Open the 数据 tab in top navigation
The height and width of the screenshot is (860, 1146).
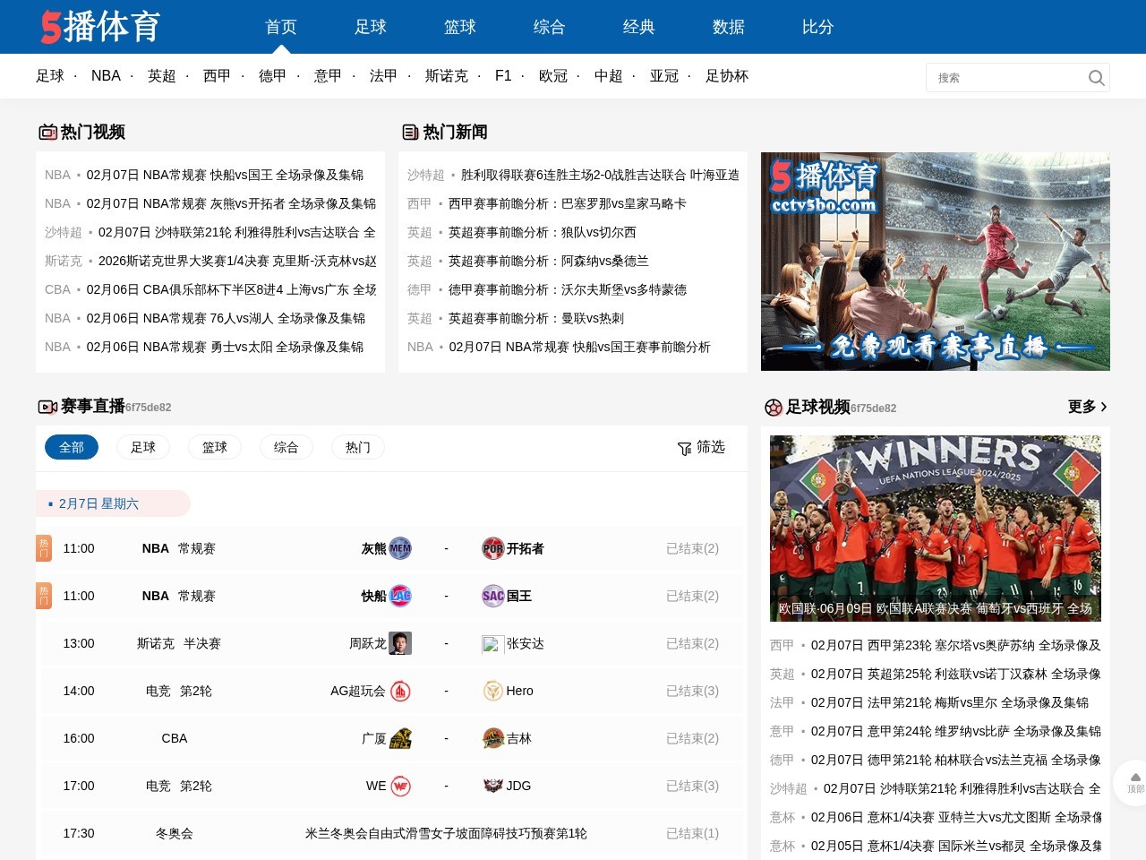pyautogui.click(x=728, y=27)
